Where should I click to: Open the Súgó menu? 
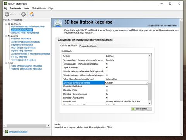click(51, 9)
